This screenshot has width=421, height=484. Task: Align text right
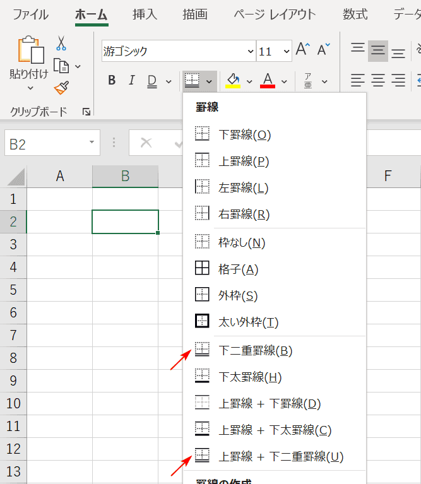398,80
